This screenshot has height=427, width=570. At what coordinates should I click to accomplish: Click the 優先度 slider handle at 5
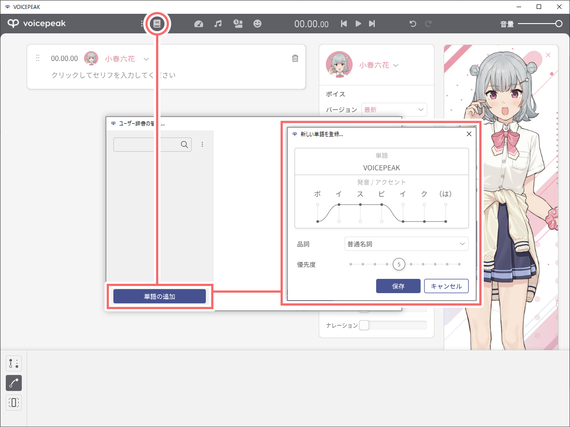399,264
